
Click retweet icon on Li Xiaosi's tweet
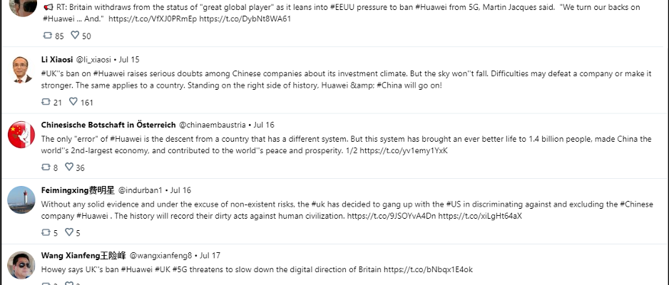click(x=46, y=102)
